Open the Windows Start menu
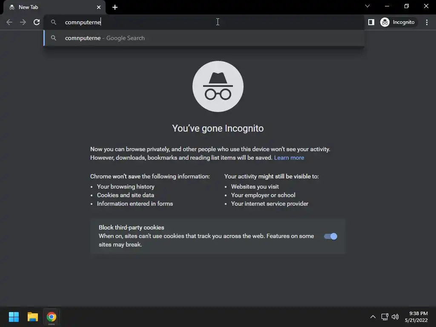This screenshot has height=327, width=436. coord(14,317)
